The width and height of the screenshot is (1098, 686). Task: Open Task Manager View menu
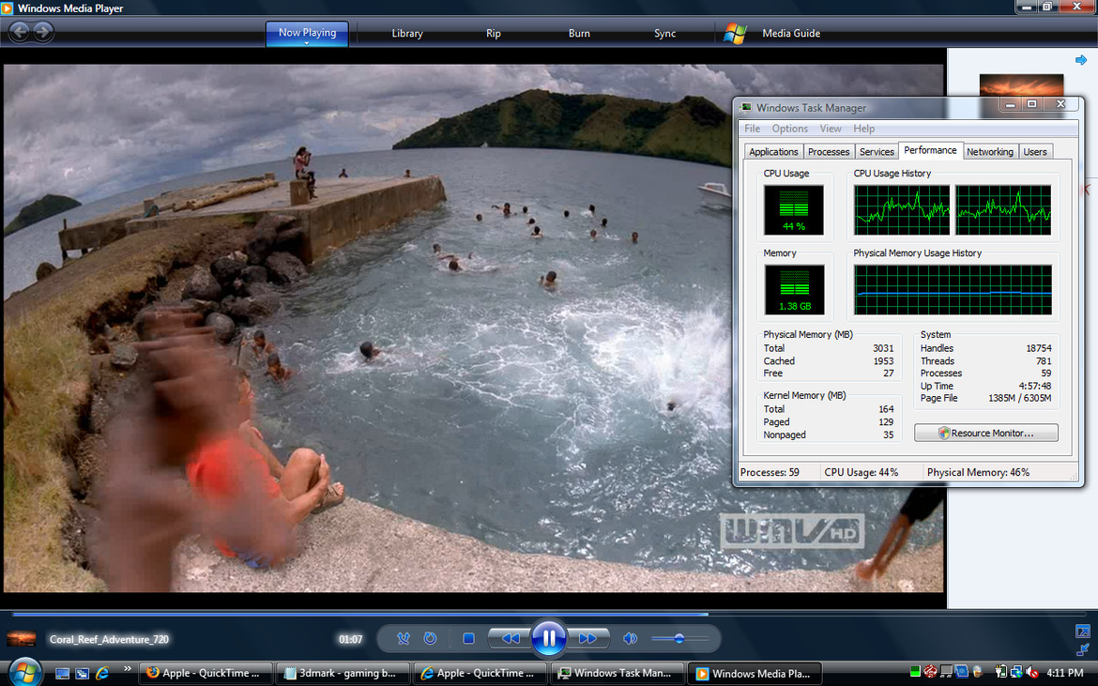click(x=831, y=129)
